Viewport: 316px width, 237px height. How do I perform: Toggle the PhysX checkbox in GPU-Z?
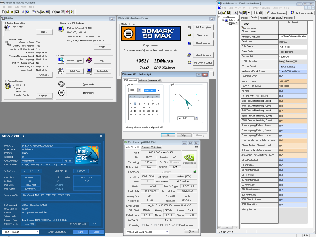[x=166, y=225]
